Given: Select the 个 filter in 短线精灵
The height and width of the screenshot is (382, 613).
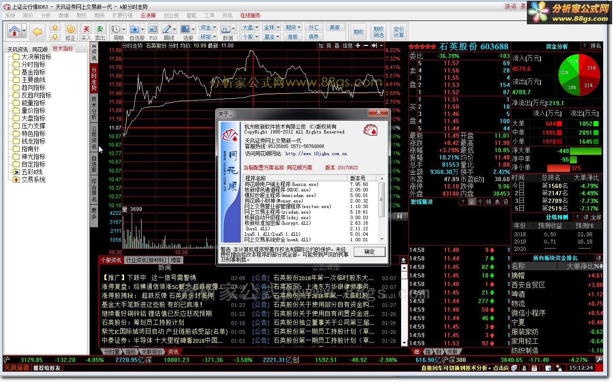Looking at the screenshot, I should coord(480,202).
